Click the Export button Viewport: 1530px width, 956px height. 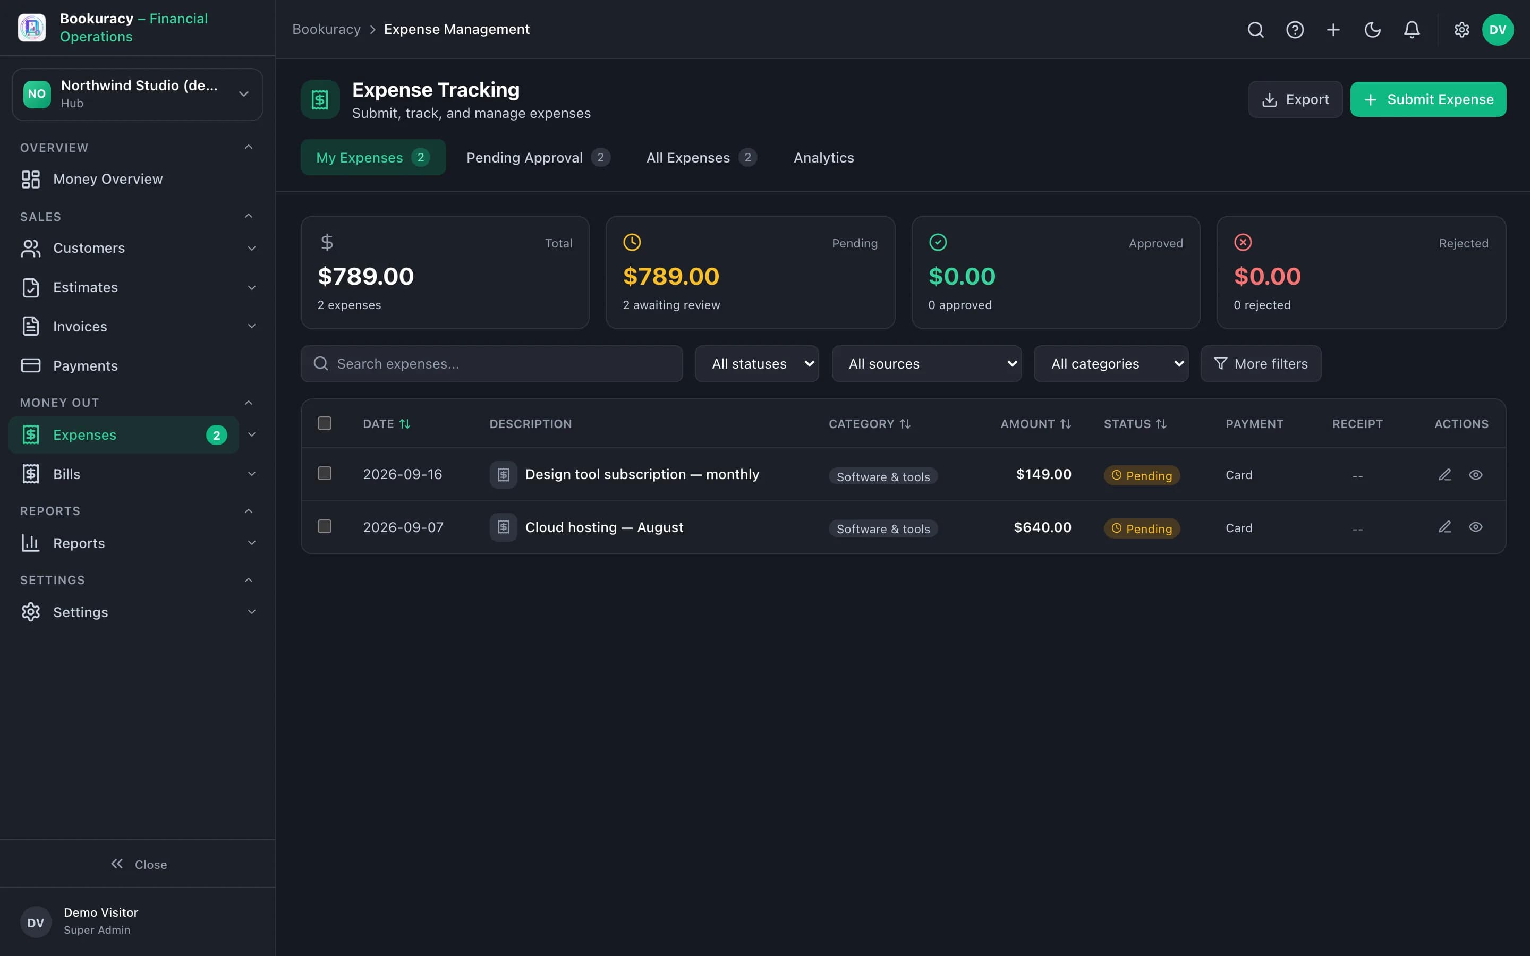tap(1295, 99)
